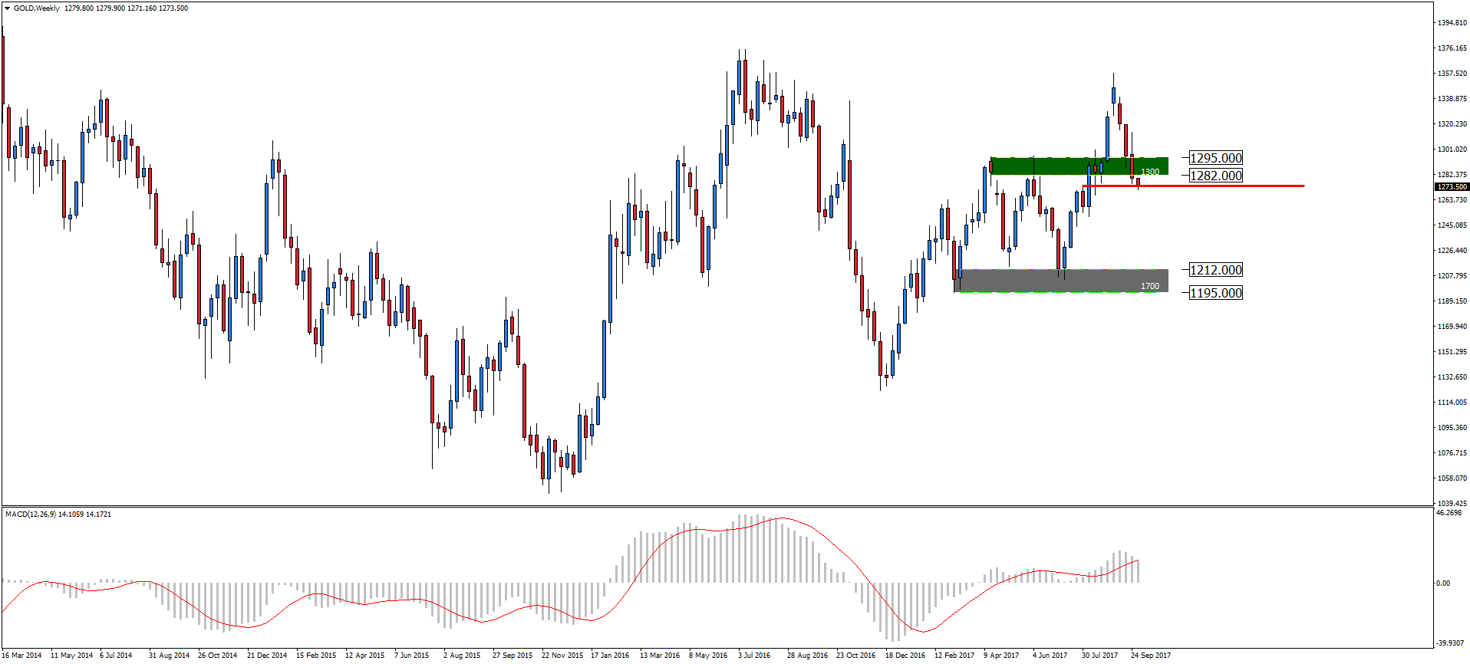Click the 46.2698 MACD scale value
Viewport: 1470px width, 664px height.
[1449, 513]
